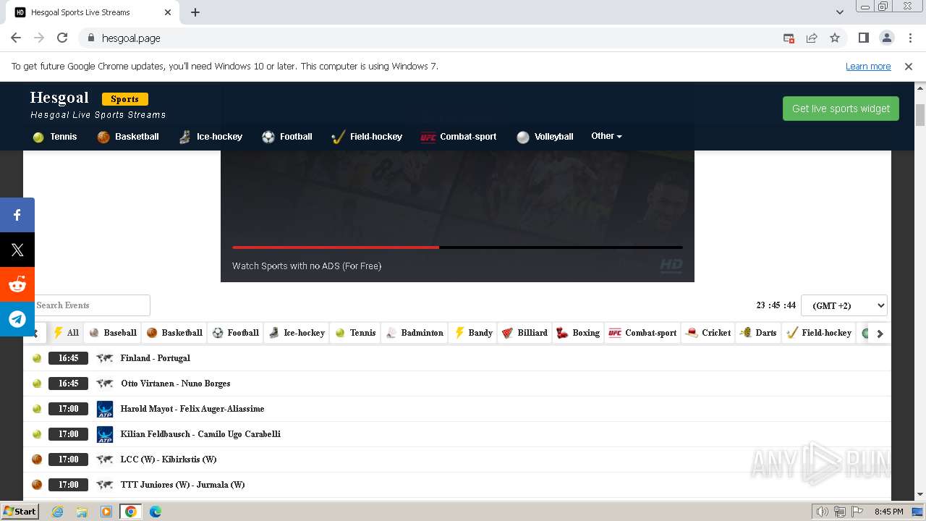Open the Hesgoal logo link
This screenshot has width=926, height=521.
(x=59, y=98)
